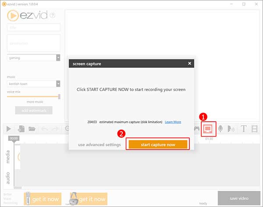Click the new project icon
The height and width of the screenshot is (207, 263).
[21, 129]
